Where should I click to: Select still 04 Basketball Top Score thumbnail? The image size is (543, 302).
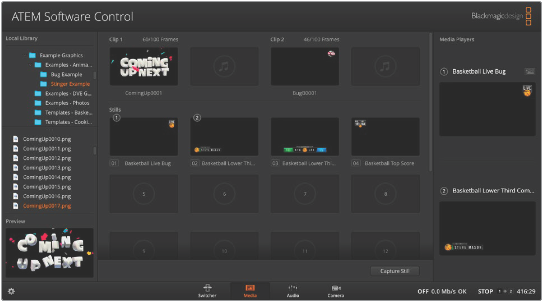click(x=385, y=137)
